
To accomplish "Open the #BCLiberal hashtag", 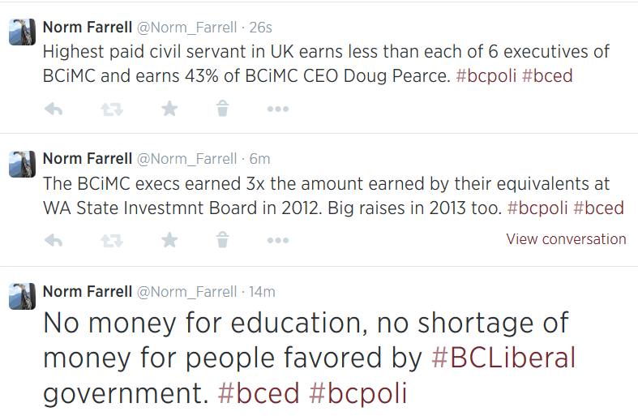I will (503, 358).
